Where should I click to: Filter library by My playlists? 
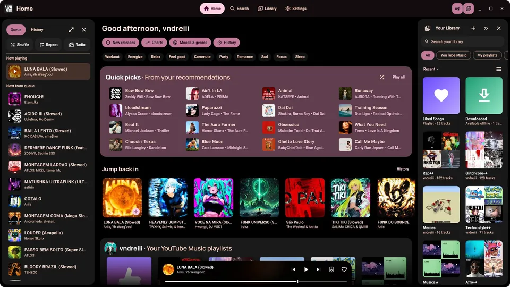pos(487,55)
